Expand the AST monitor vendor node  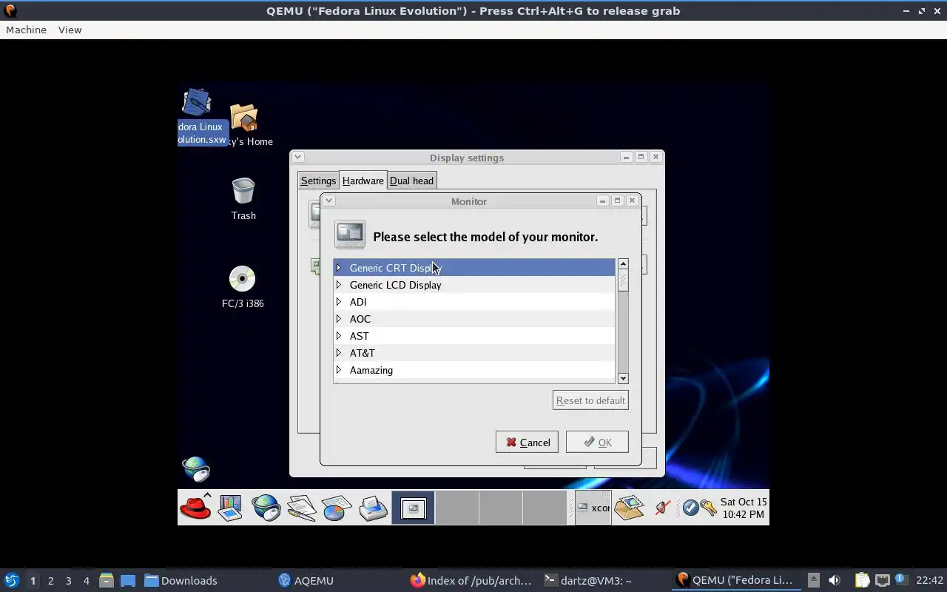(339, 335)
